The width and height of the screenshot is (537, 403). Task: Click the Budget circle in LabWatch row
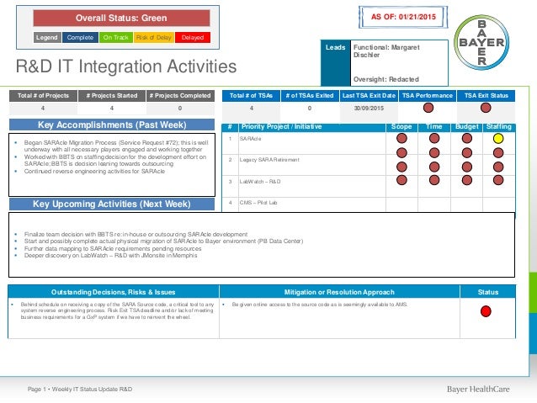coord(467,180)
